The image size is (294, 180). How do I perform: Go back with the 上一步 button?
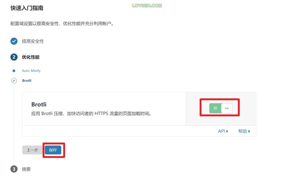(32, 150)
